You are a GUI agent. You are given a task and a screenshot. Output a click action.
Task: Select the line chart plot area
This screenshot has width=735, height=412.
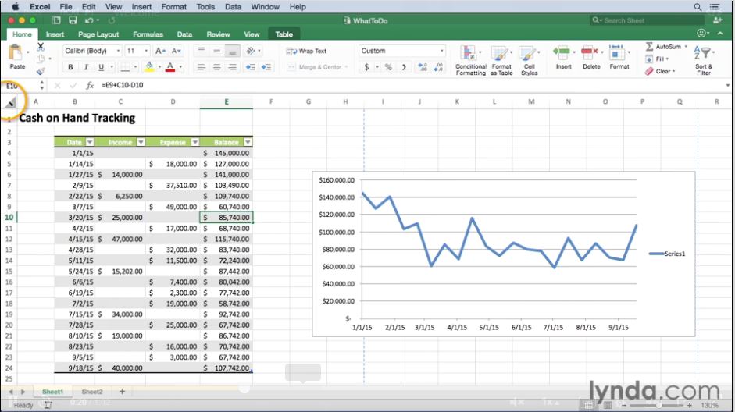coord(499,249)
